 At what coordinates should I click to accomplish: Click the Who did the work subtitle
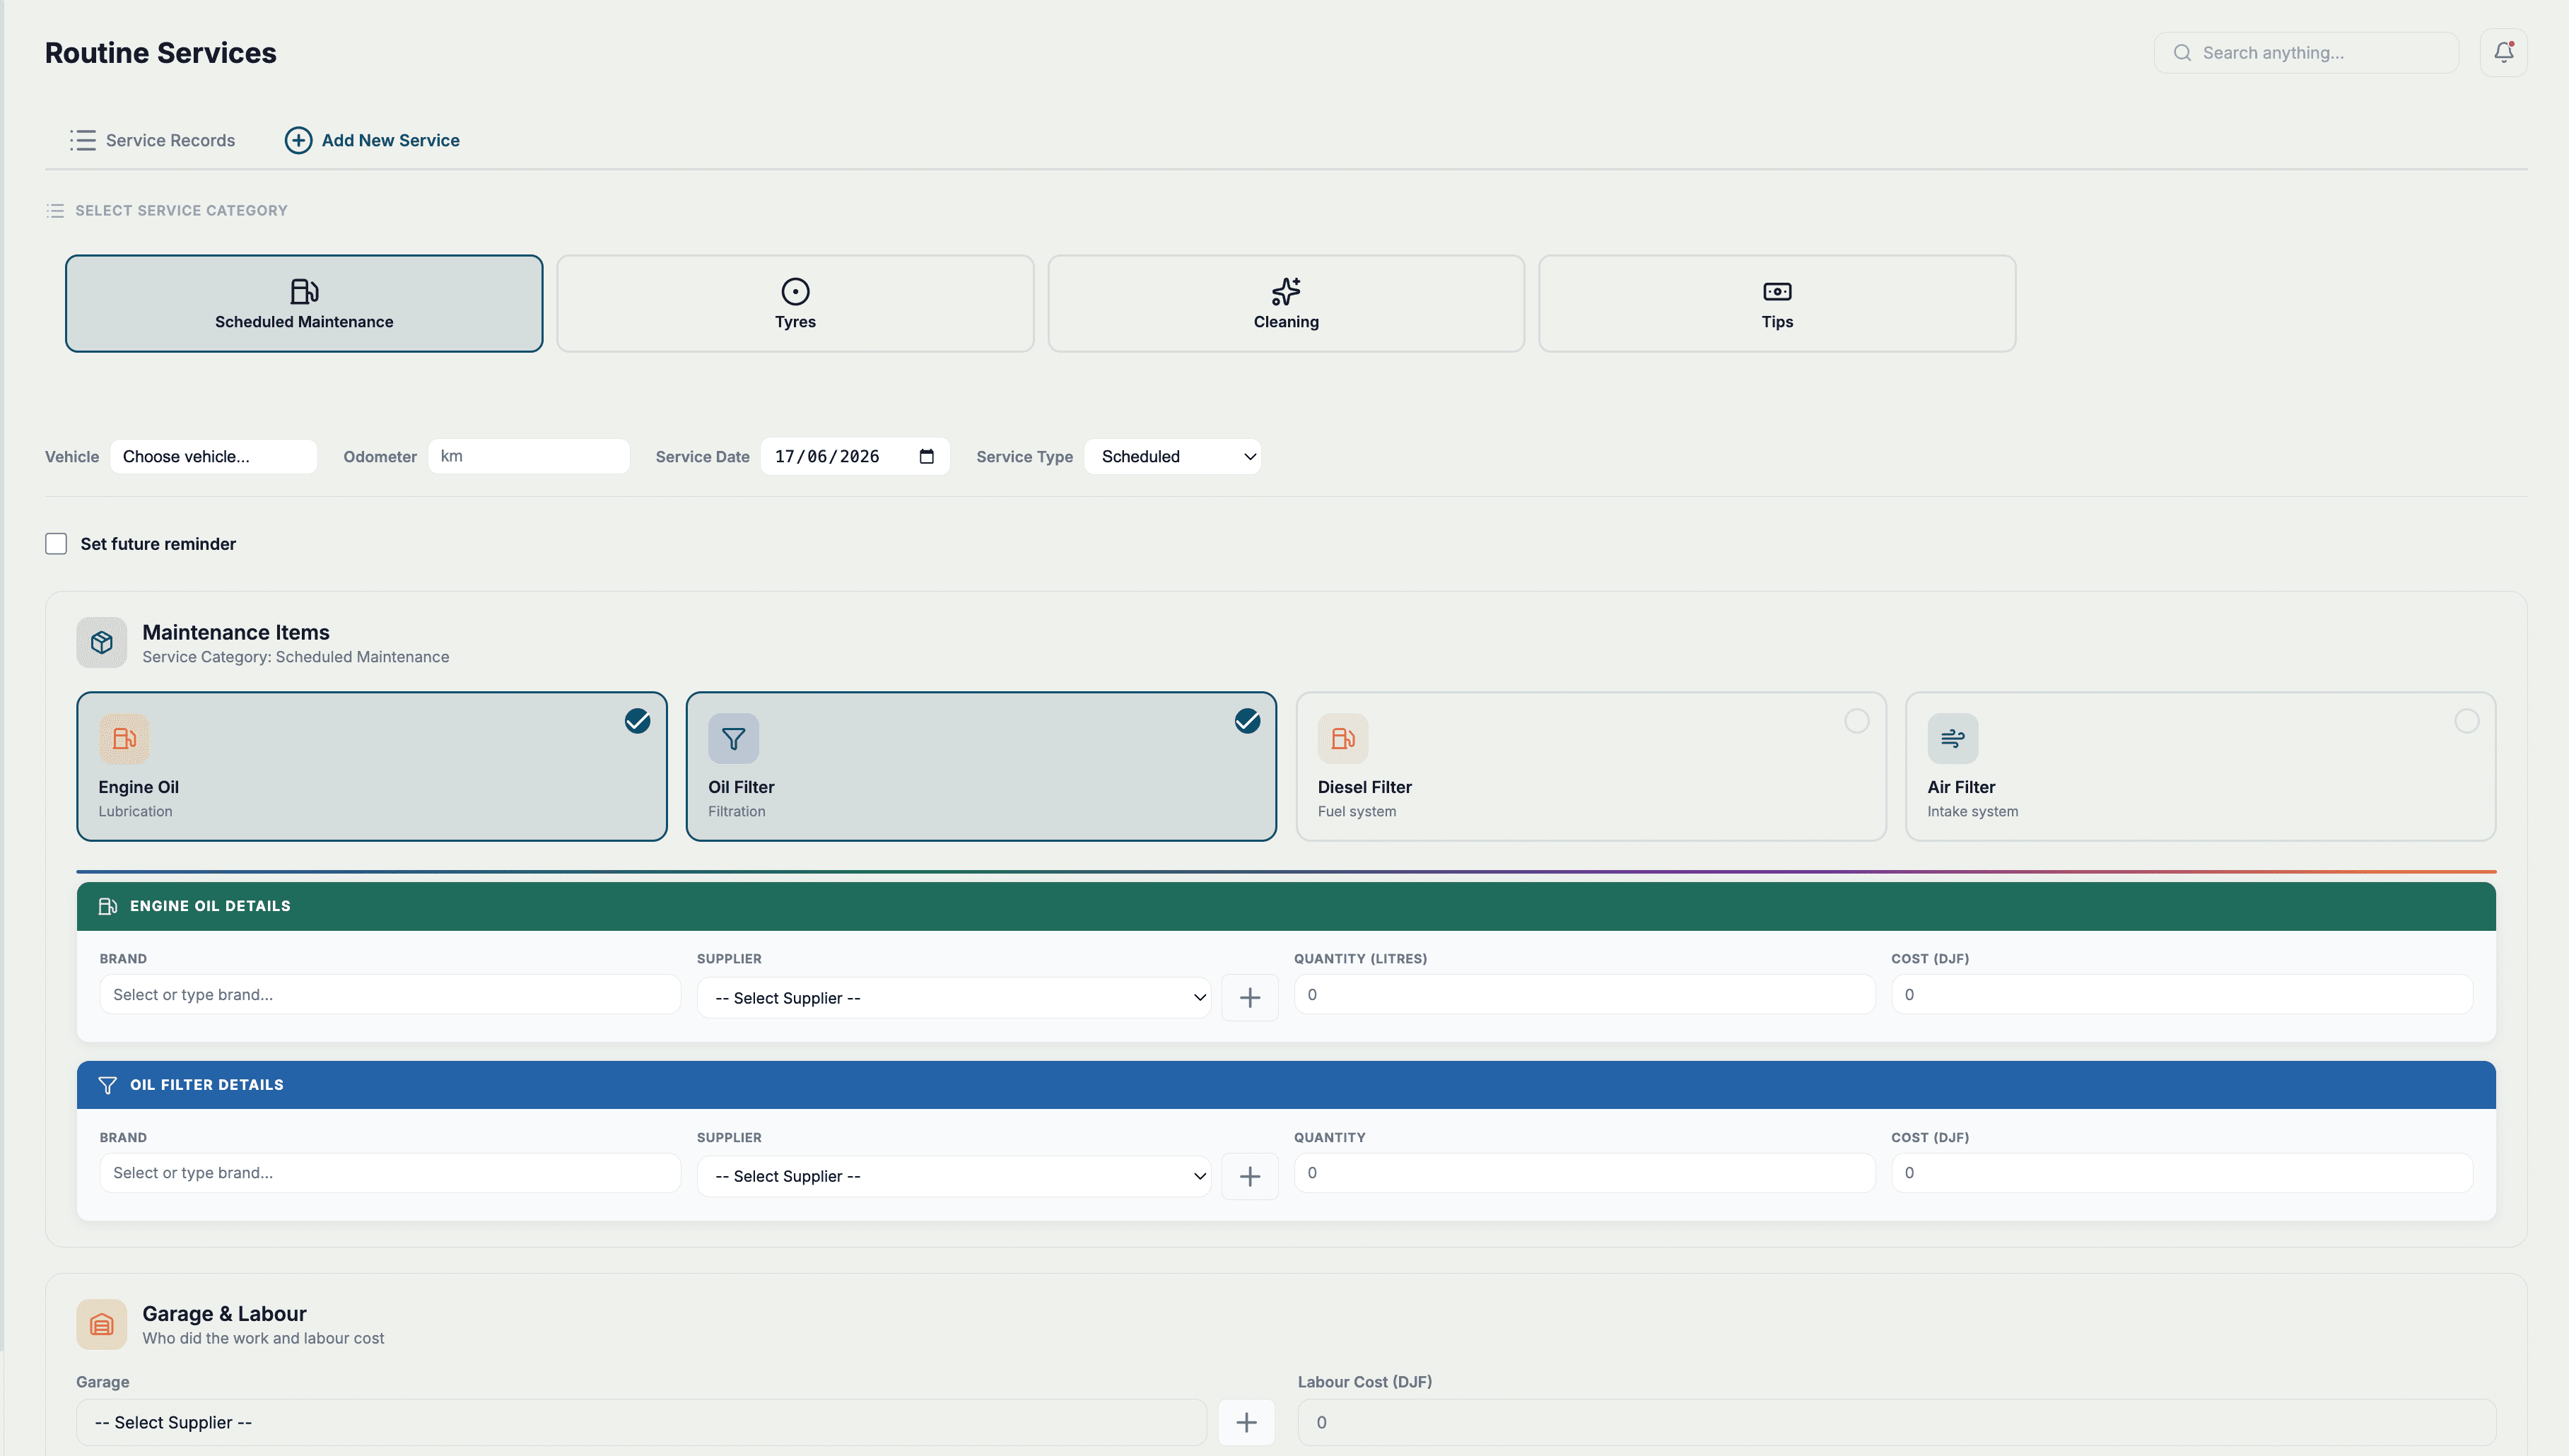click(x=263, y=1338)
